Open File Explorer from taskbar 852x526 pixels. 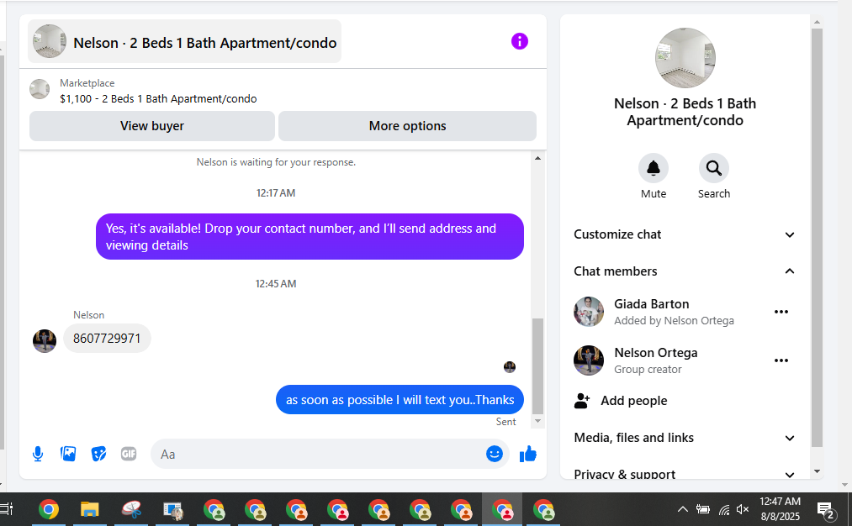[90, 510]
